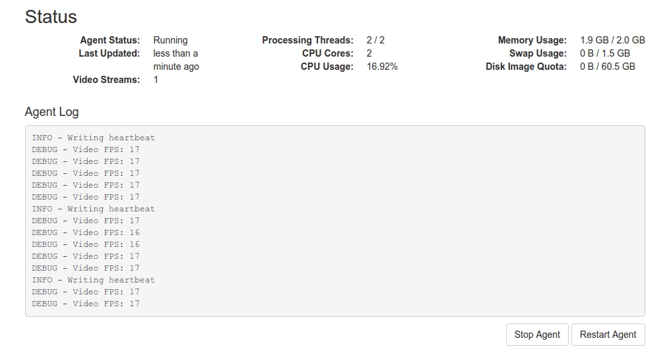669x353 pixels.
Task: Click the Running status value
Action: coord(170,40)
